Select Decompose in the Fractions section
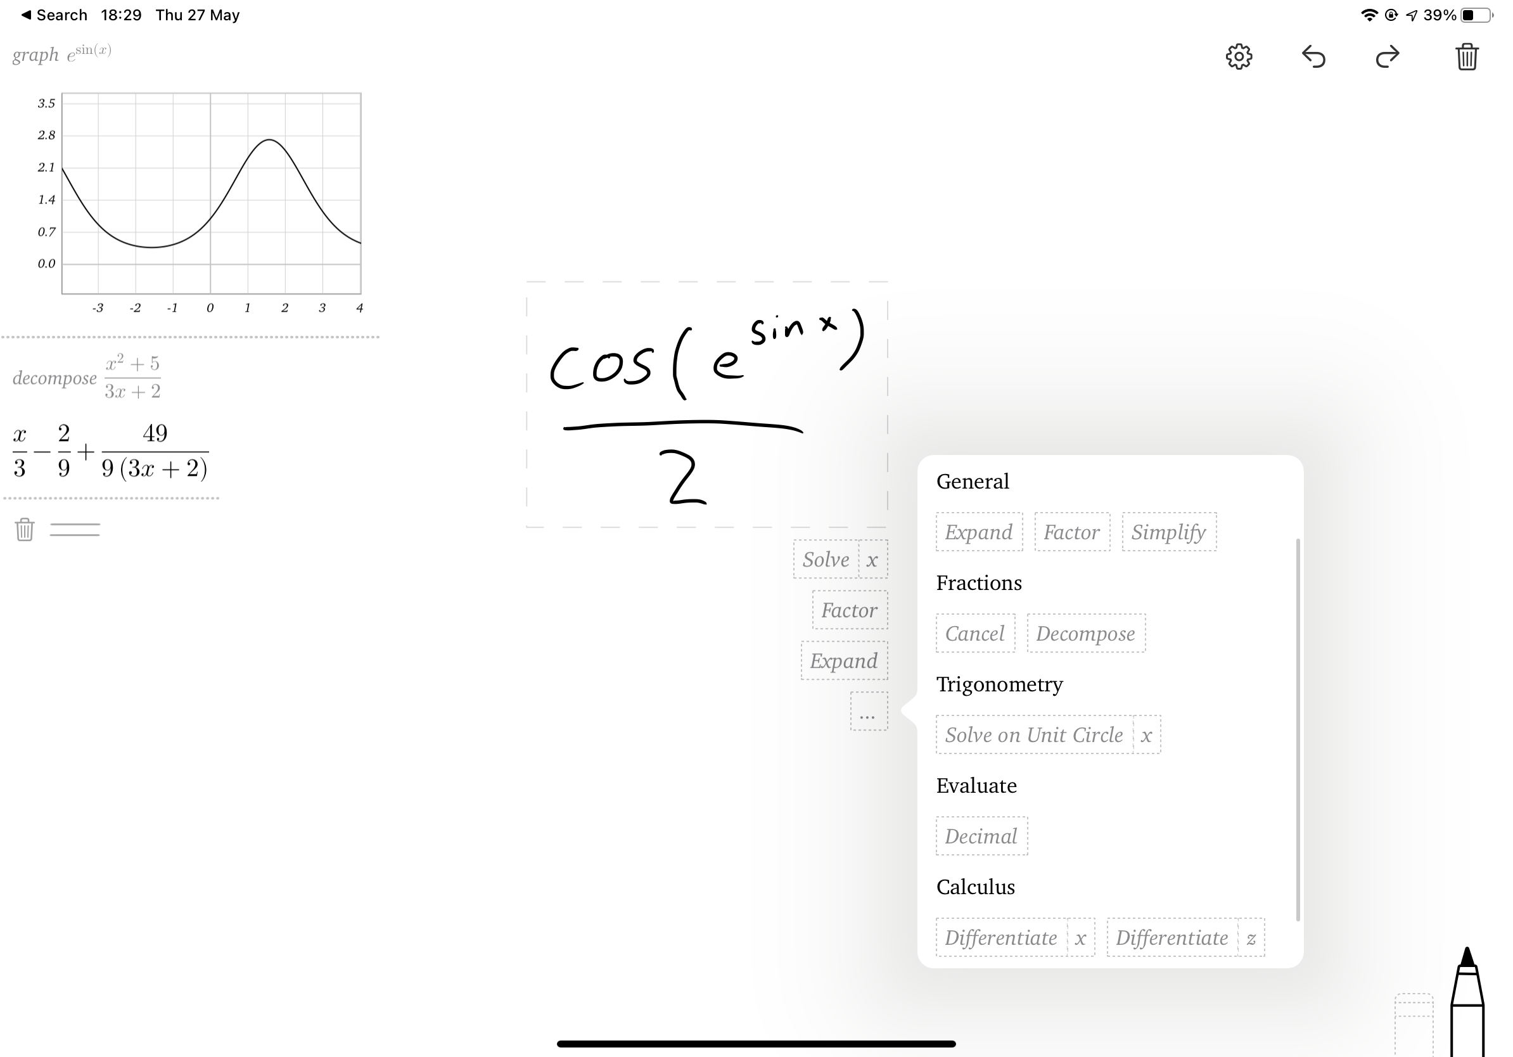Image resolution: width=1513 pixels, height=1057 pixels. (1086, 633)
